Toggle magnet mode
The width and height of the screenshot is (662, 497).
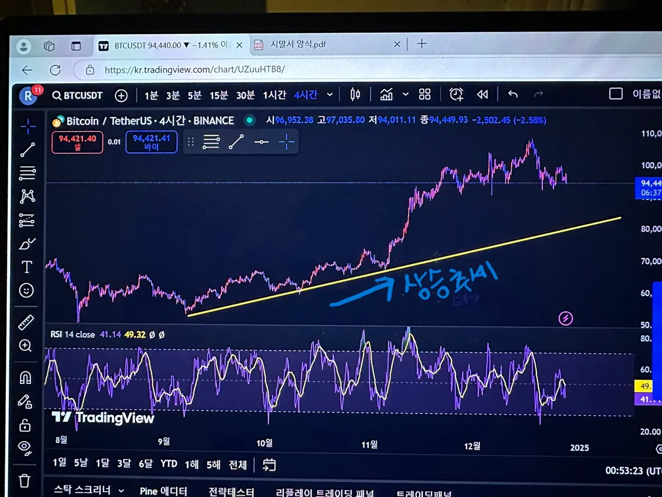coord(25,378)
